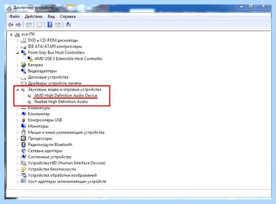Minimize the Диспетчер устройств window
Screen dimensions: 276x204
241,6
